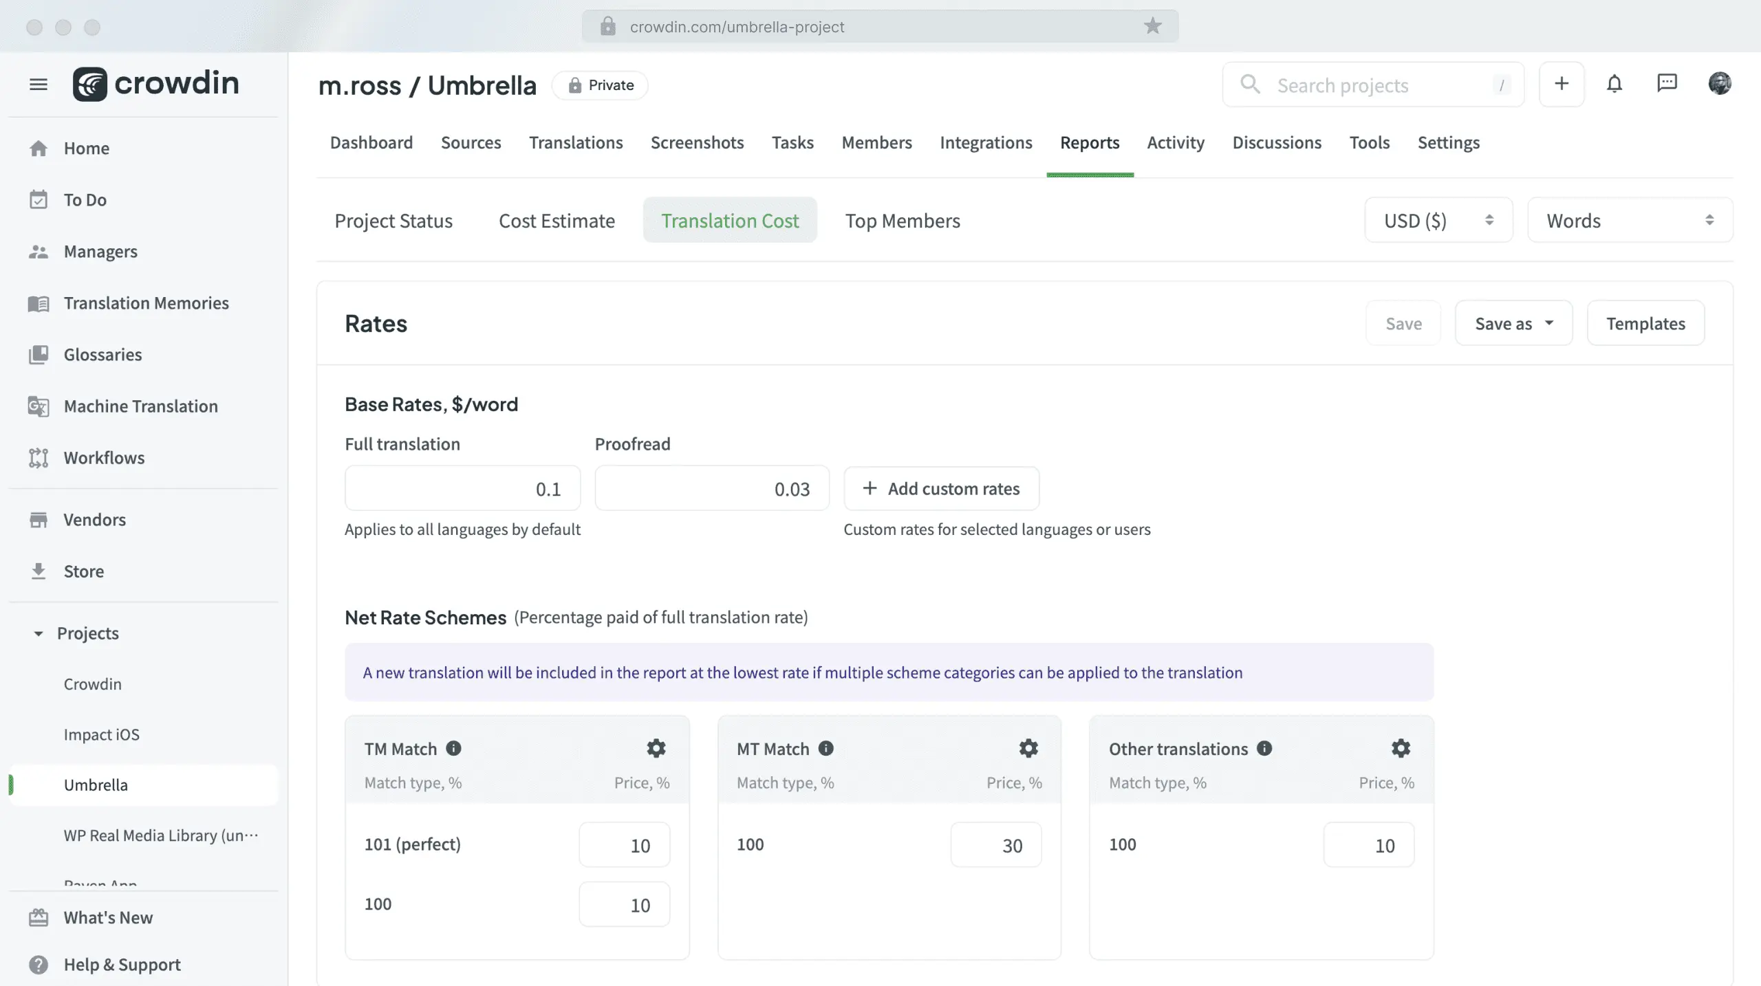Click Full translation rate input field
This screenshot has height=986, width=1761.
[x=463, y=487]
